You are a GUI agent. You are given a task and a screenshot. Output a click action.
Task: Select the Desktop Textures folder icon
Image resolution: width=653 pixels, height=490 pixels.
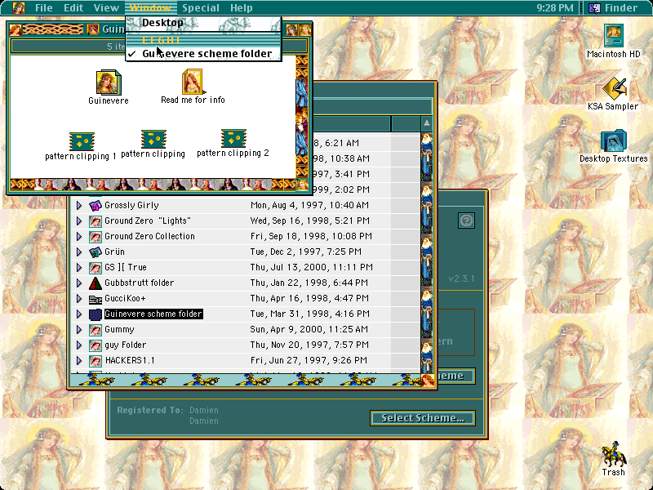(x=614, y=141)
